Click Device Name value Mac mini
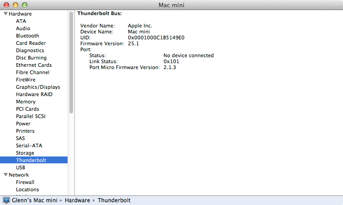Image resolution: width=343 pixels, height=205 pixels. pos(139,32)
